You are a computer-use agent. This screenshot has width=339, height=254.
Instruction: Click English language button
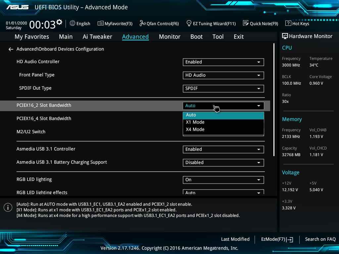pos(80,23)
